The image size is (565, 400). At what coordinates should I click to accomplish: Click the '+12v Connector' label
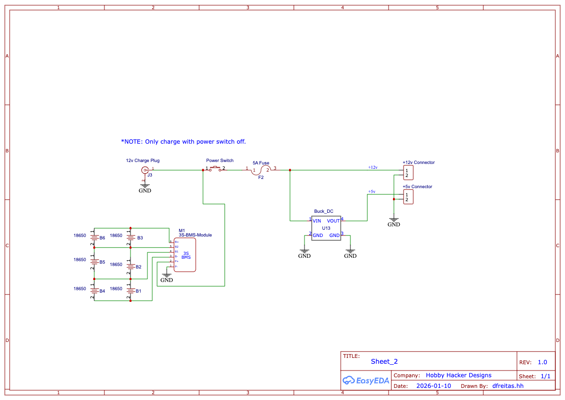click(x=419, y=163)
